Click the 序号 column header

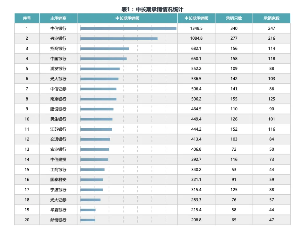(x=27, y=18)
